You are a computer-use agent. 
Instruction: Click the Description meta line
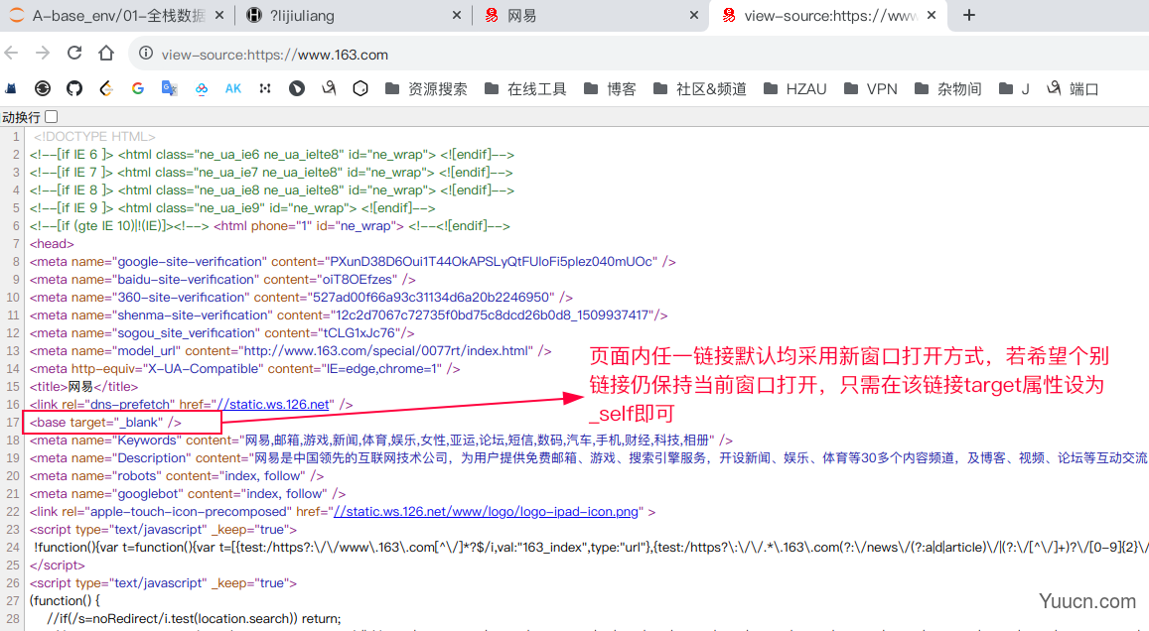click(589, 457)
